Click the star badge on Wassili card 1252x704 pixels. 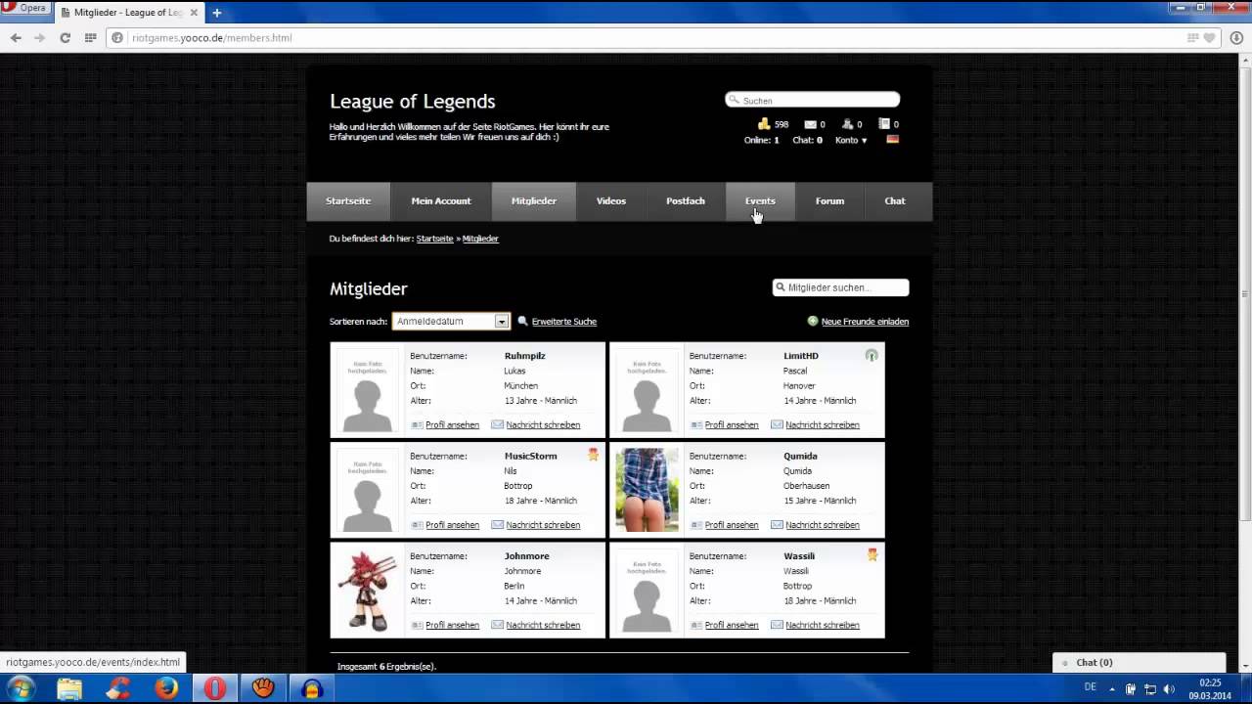872,554
